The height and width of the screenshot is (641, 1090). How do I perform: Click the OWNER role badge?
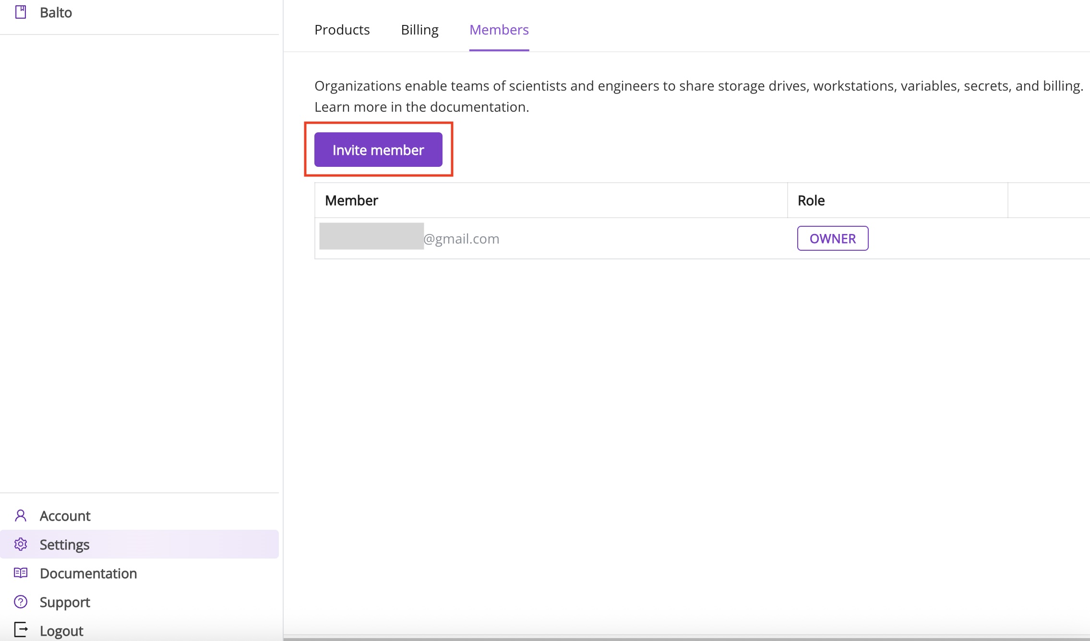832,238
